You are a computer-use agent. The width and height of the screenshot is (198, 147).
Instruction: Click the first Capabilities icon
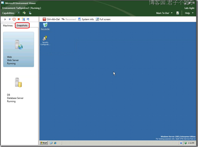[x=19, y=13]
